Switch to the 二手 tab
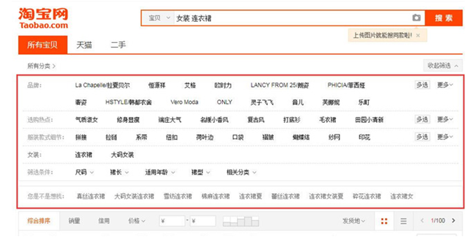This screenshot has width=466, height=237. 118,45
